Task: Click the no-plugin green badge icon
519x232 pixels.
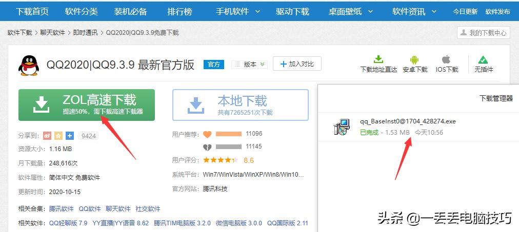Action: (x=483, y=60)
